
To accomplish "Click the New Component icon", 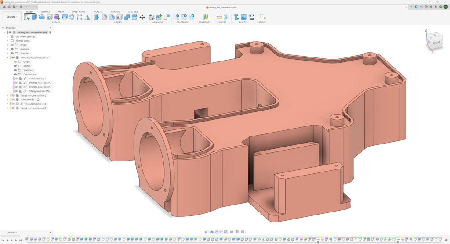I will tap(159, 17).
